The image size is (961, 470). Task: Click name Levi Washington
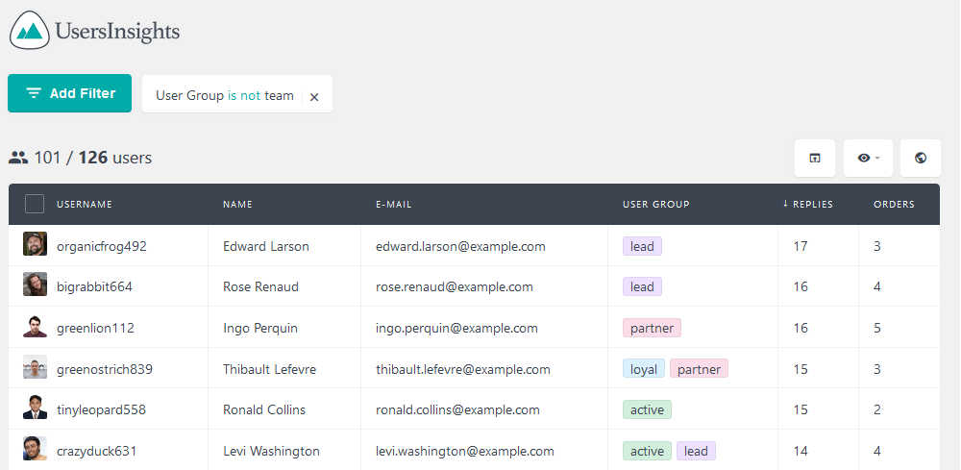point(272,451)
